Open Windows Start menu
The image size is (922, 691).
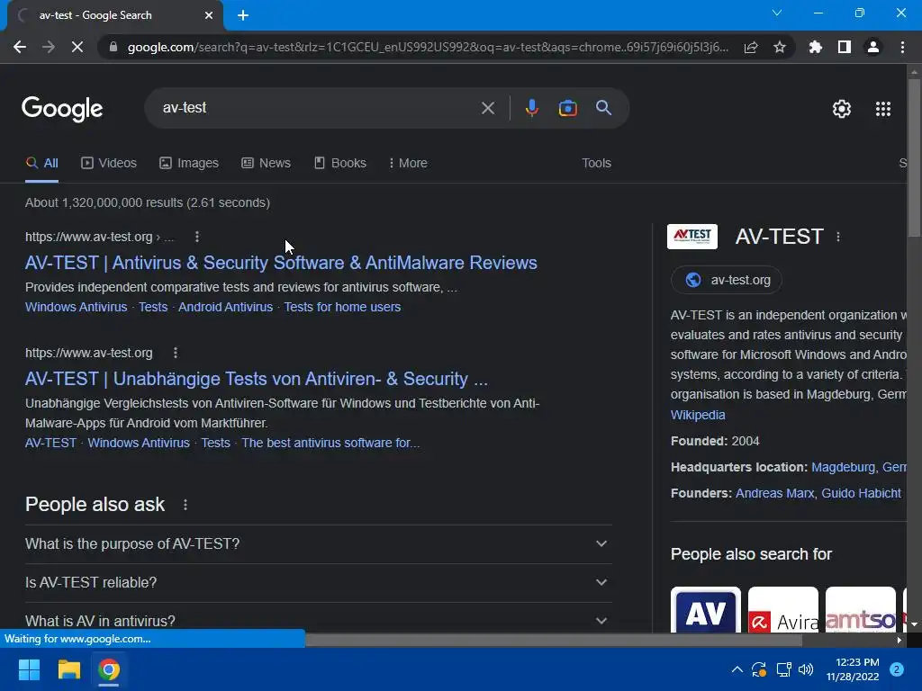29,669
